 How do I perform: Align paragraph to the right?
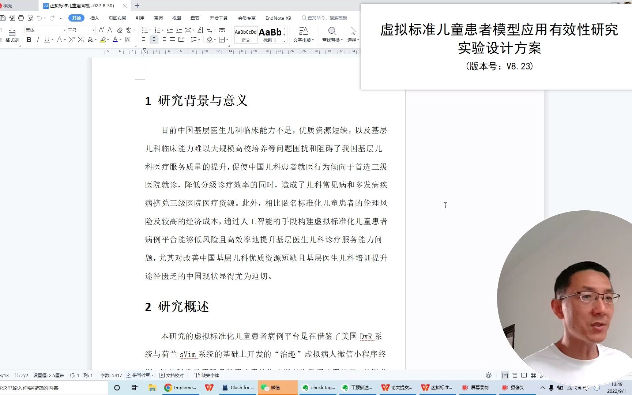pos(163,39)
